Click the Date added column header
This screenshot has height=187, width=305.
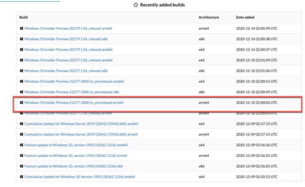(245, 17)
